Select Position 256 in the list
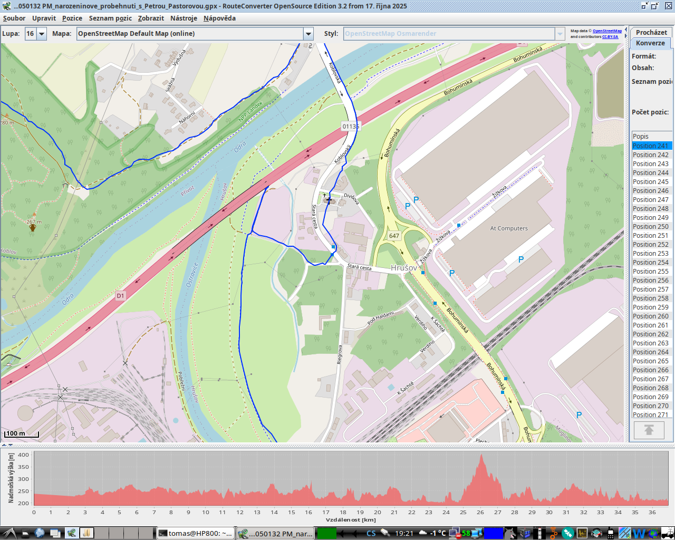The width and height of the screenshot is (675, 540). (x=650, y=281)
